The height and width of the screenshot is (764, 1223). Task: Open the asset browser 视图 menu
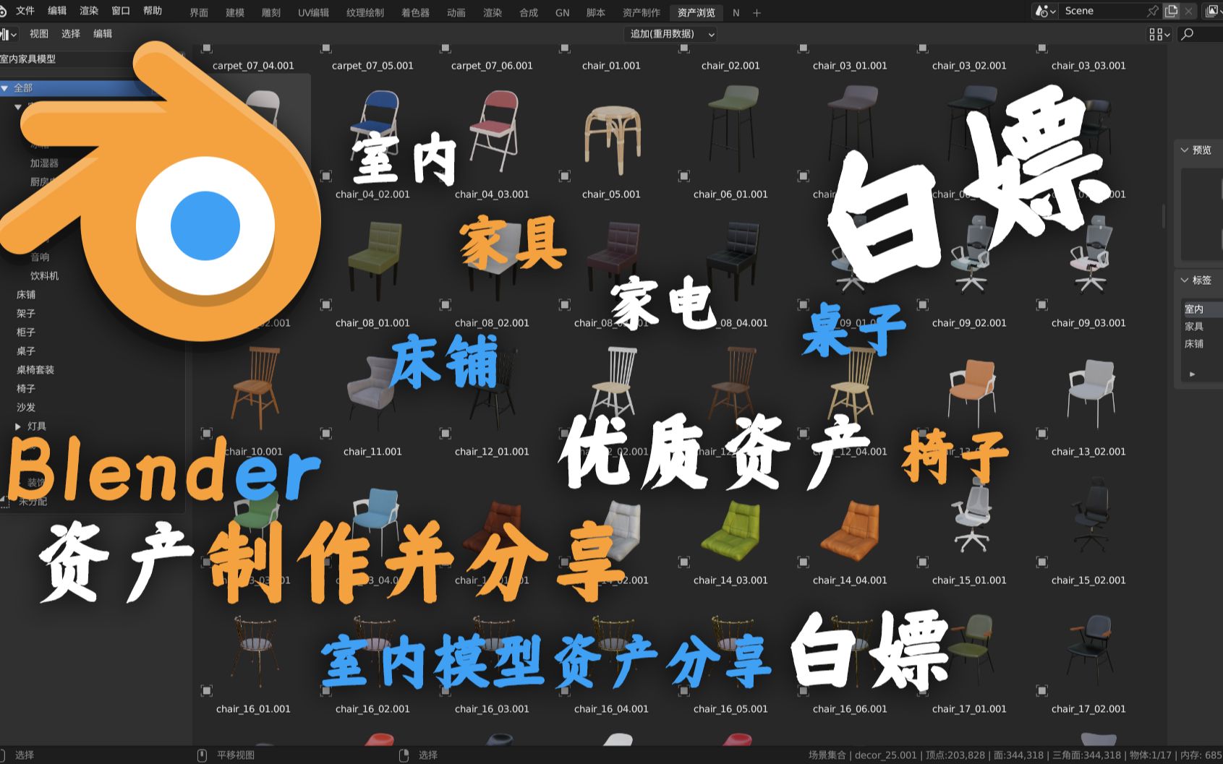39,34
